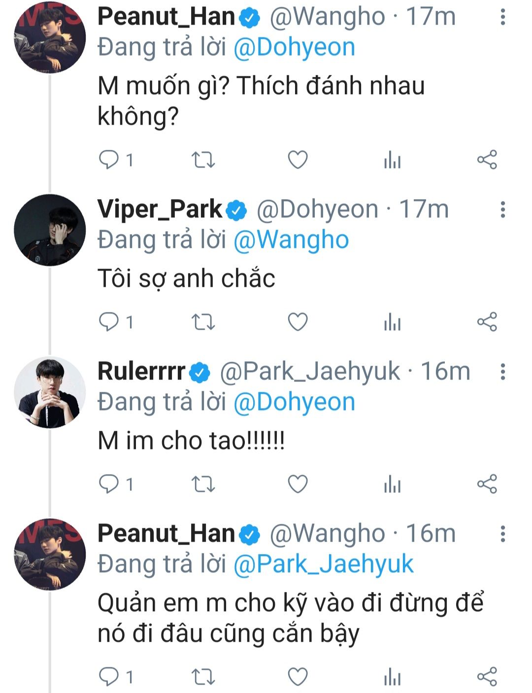Image resolution: width=532 pixels, height=693 pixels.
Task: Open Rulerrrr's profile picture
Action: point(50,392)
